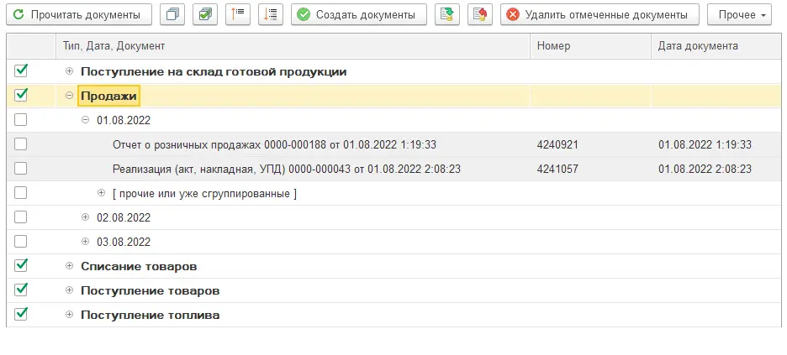Click the uncheck all documents icon

click(172, 14)
